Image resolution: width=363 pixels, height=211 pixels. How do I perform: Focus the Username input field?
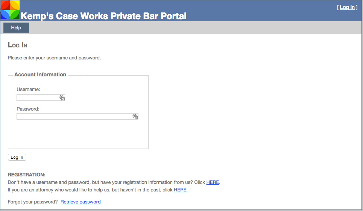point(38,98)
